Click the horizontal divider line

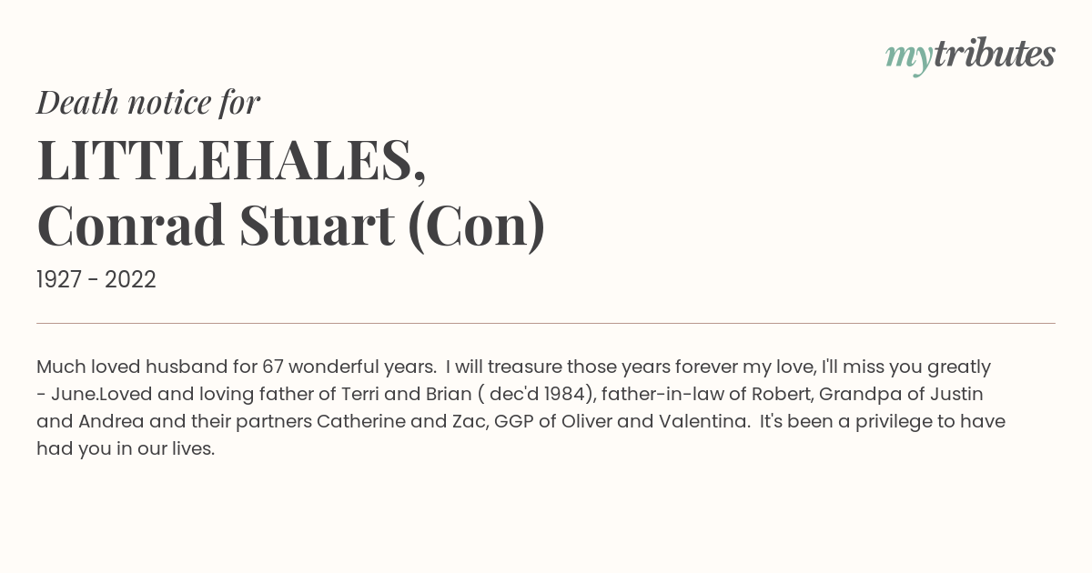click(x=546, y=323)
